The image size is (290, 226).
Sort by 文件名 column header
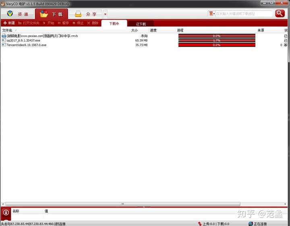(x=7, y=30)
